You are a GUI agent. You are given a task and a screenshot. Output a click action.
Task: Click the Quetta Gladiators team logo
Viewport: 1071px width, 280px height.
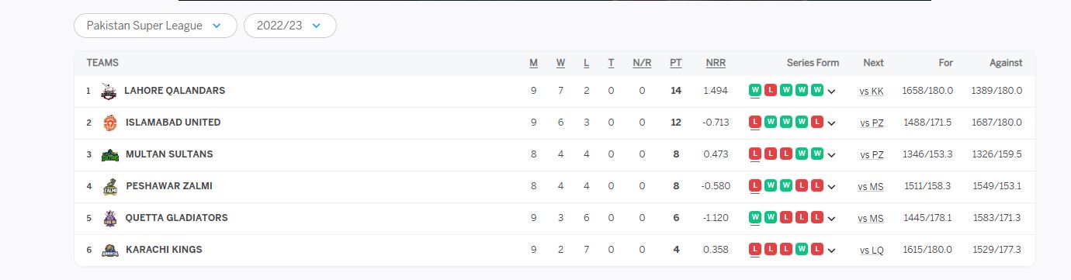[x=109, y=218]
